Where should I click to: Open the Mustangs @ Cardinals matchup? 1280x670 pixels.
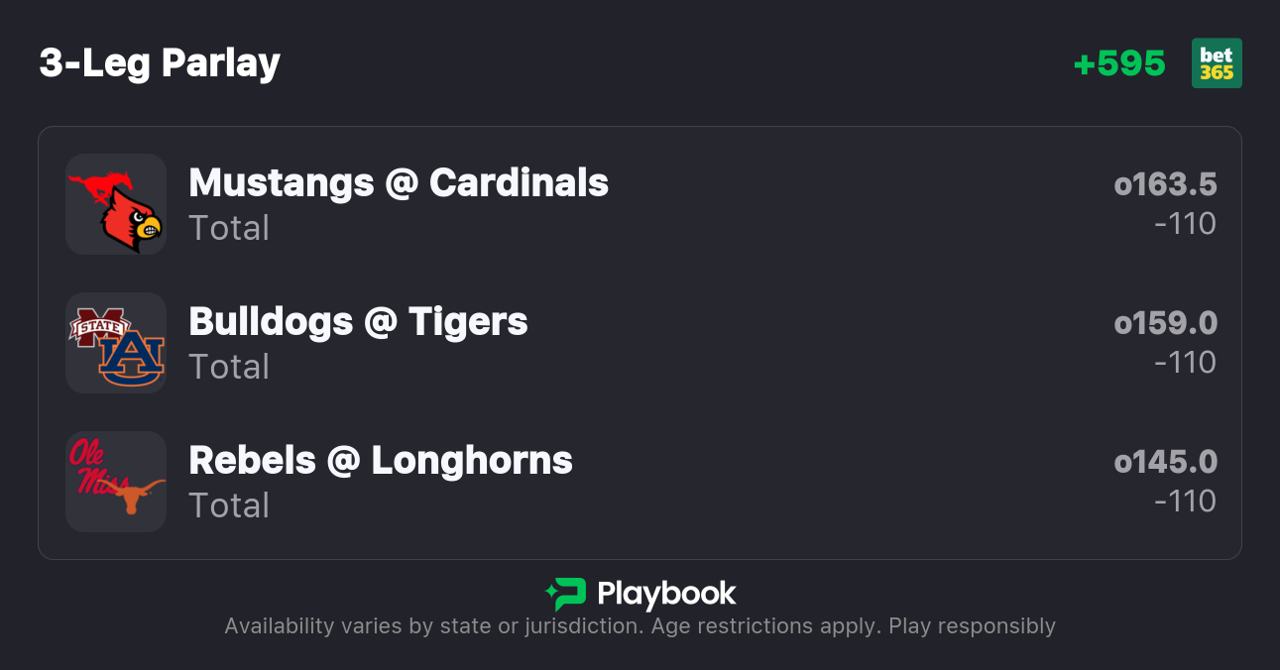tap(399, 183)
